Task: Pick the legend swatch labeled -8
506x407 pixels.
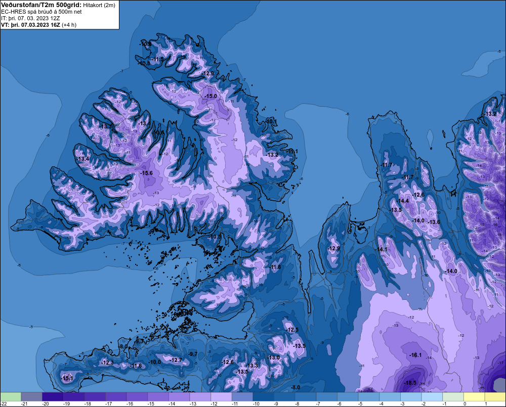Action: (x=306, y=396)
